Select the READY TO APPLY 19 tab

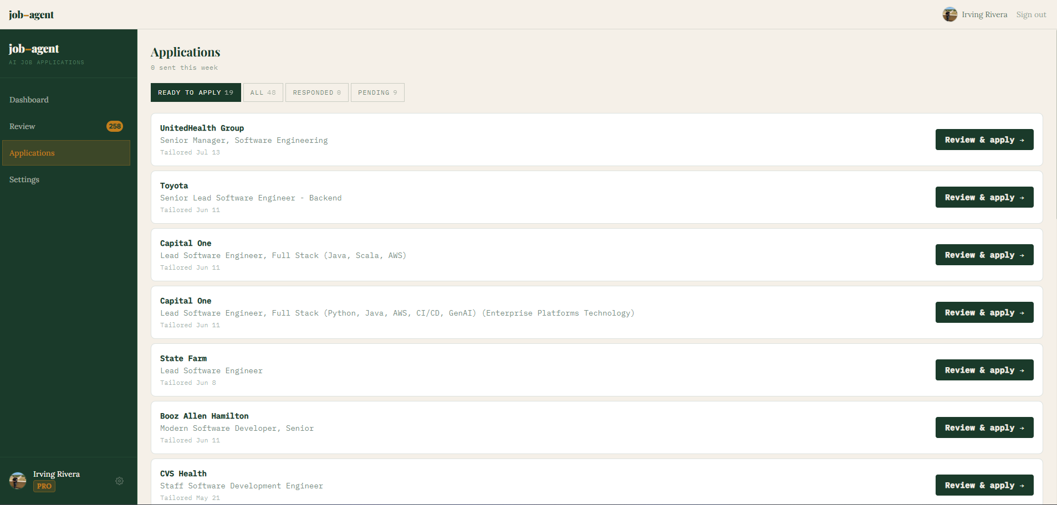tap(196, 92)
